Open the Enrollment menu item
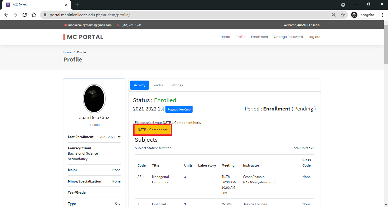The image size is (388, 207). (x=259, y=37)
